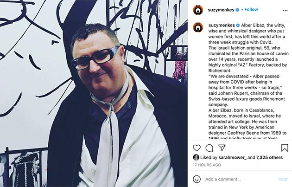Click suzymenkes avatar beside the caption

click(x=198, y=27)
